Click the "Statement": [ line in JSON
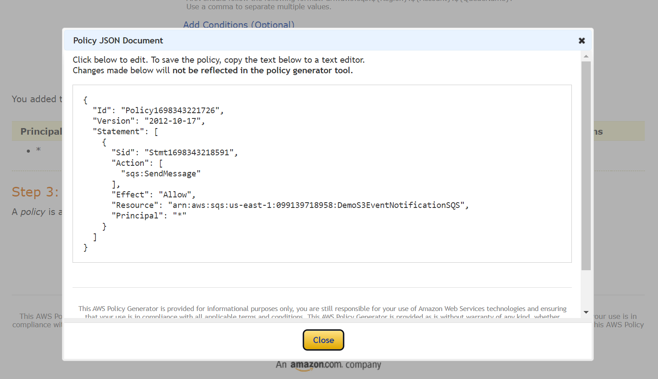658x379 pixels. click(125, 132)
